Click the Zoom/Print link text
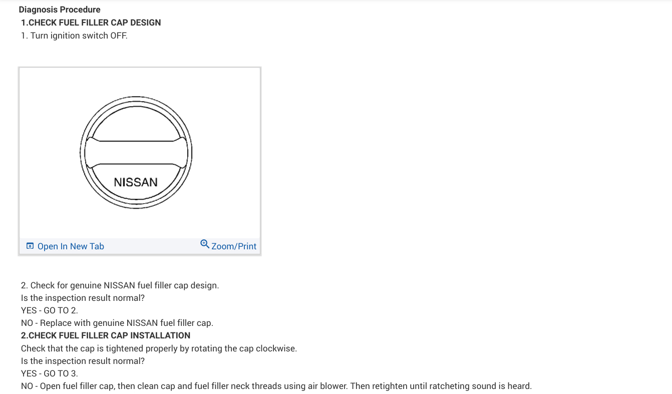This screenshot has width=672, height=394. 234,246
